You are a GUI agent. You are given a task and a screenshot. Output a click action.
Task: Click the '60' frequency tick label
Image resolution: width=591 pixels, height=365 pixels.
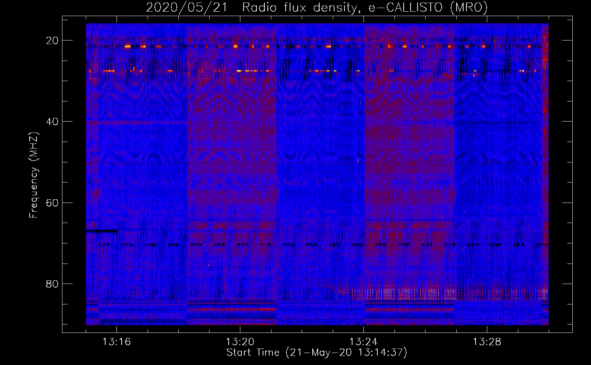coord(52,203)
